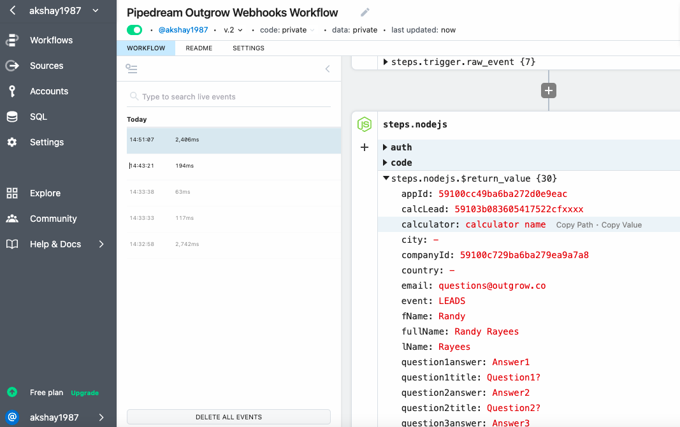Select the 14:33:38 event

tap(234, 192)
